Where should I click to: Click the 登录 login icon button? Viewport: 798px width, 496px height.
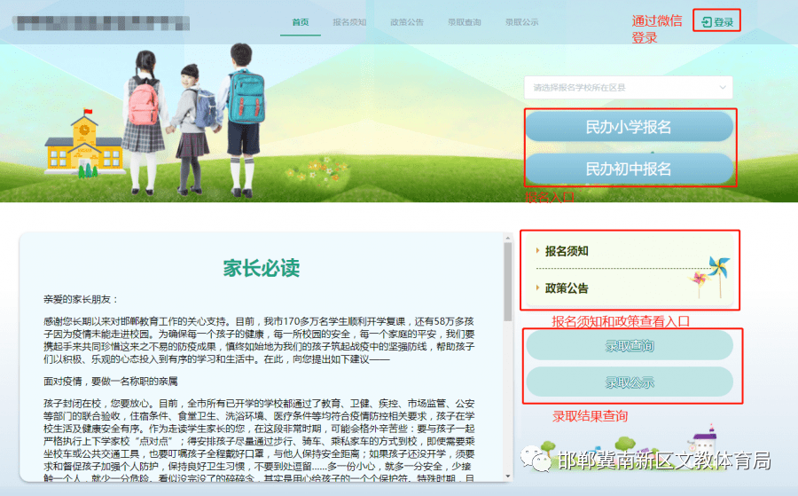click(x=717, y=22)
